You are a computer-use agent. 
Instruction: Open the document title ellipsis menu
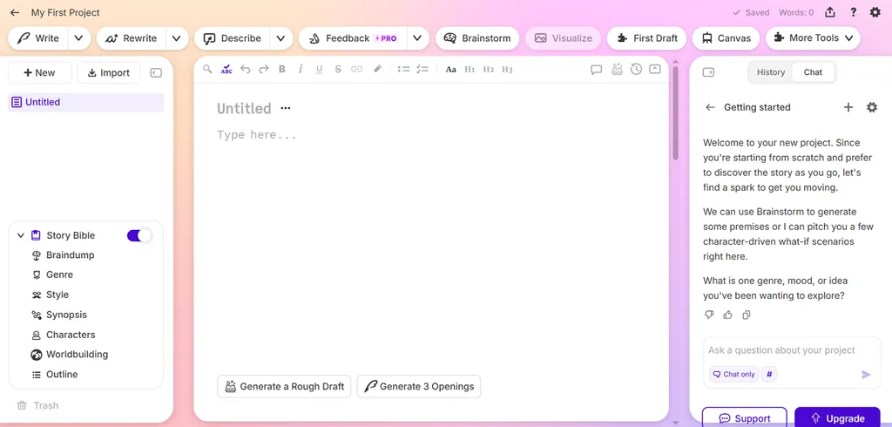[286, 108]
